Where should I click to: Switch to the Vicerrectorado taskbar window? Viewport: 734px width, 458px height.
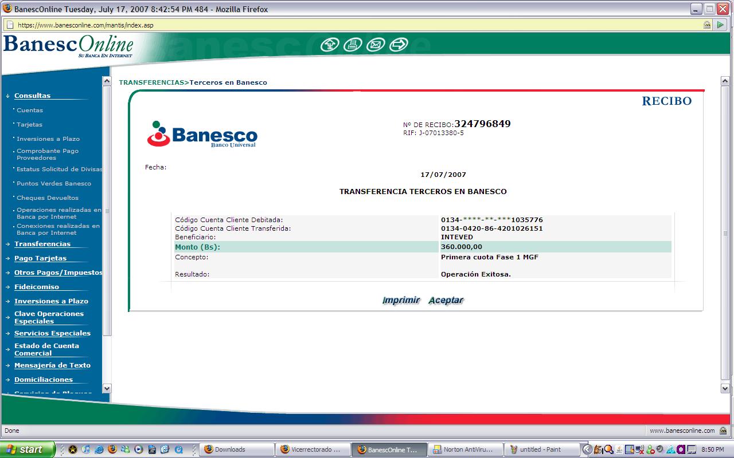coord(313,449)
